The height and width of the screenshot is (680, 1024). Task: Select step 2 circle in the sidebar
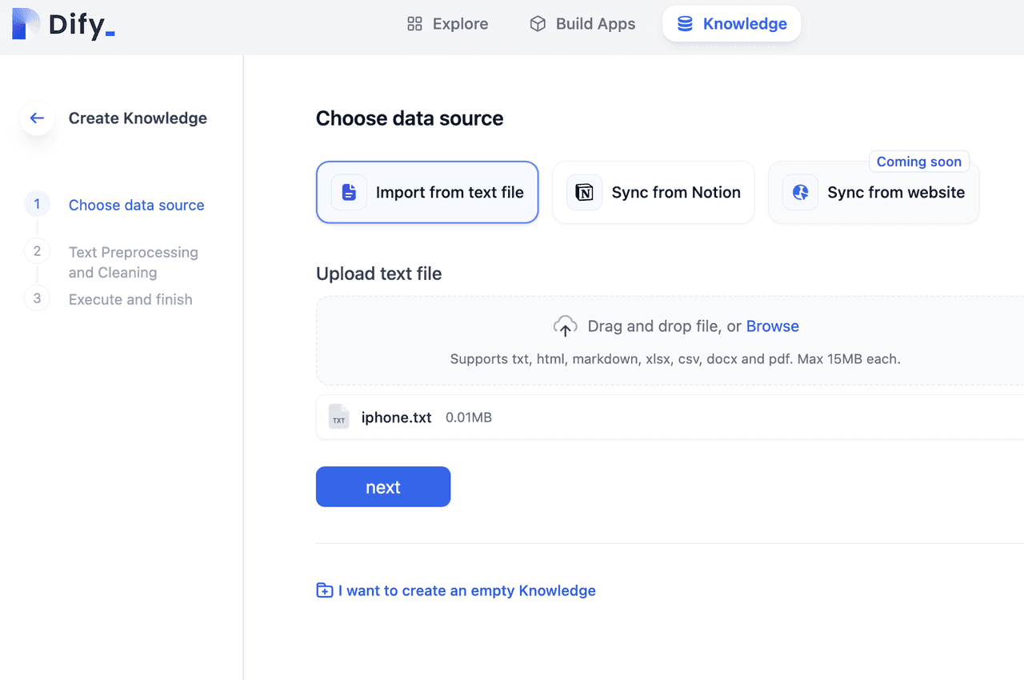pyautogui.click(x=37, y=251)
